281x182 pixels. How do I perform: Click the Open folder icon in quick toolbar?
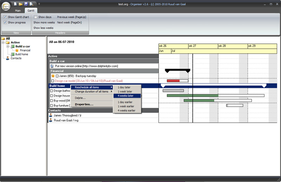(x=21, y=3)
